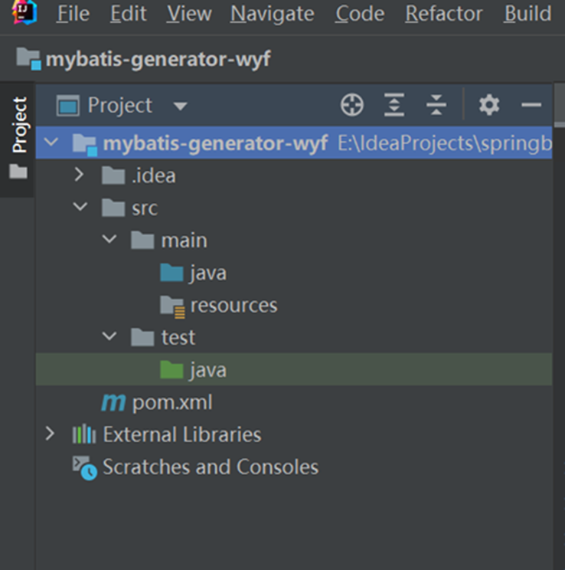Open the Project view type dropdown

180,106
